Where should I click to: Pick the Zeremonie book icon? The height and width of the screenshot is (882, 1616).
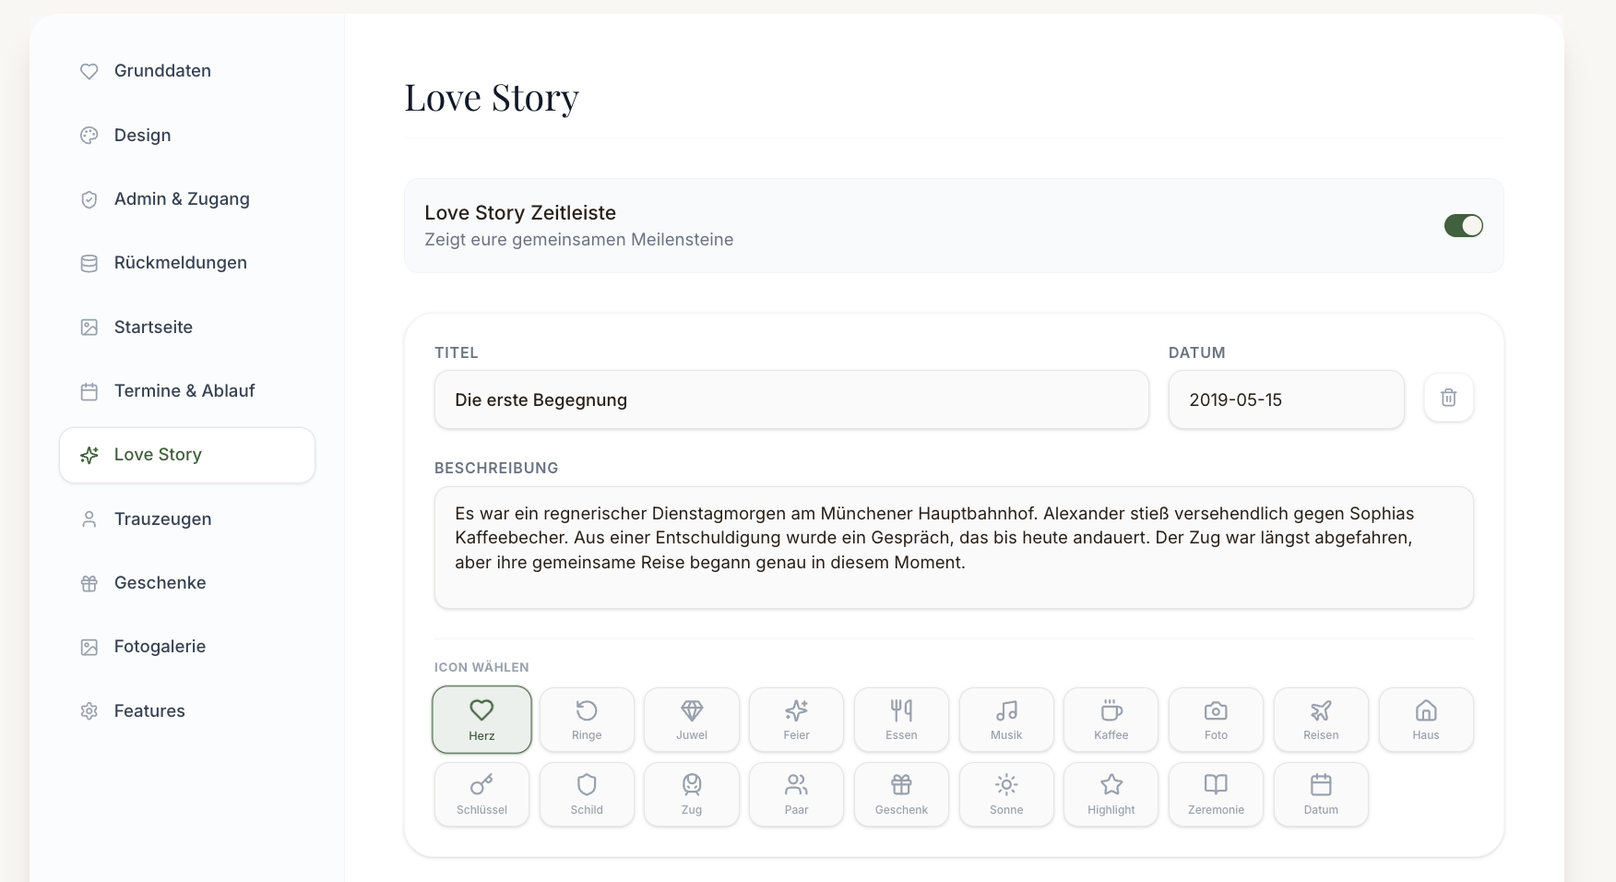coord(1216,794)
